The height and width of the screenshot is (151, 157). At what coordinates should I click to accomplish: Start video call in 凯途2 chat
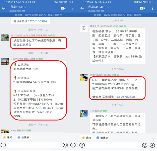click(x=63, y=8)
